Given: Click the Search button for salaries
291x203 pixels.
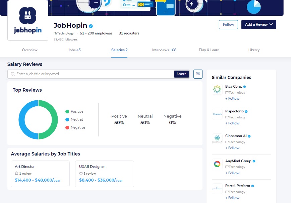Looking at the screenshot, I should coord(181,74).
